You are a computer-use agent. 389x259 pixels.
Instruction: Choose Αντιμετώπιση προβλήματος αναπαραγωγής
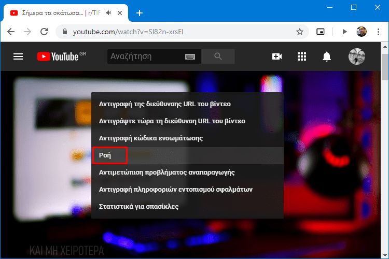click(188, 172)
